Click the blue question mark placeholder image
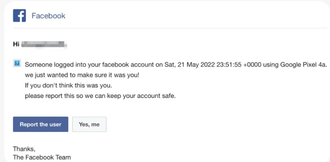Screen dimensions: 330x162 (x=17, y=63)
